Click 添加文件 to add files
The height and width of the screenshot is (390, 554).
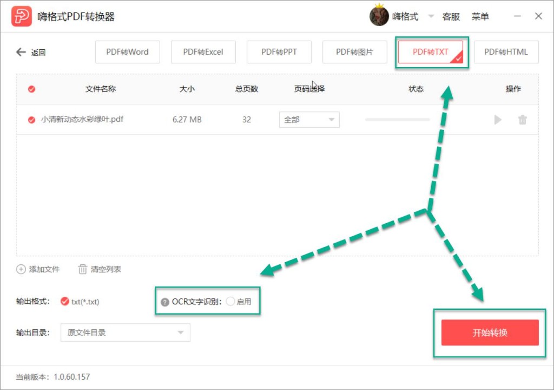coord(44,269)
